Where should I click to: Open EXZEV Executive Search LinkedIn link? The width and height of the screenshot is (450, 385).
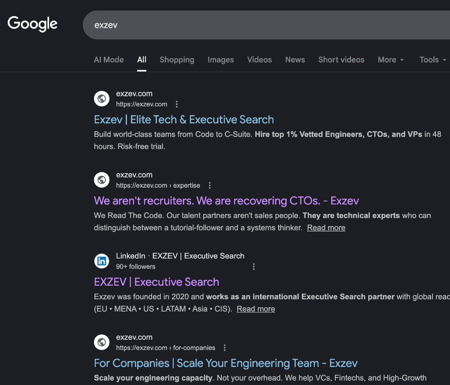[156, 282]
